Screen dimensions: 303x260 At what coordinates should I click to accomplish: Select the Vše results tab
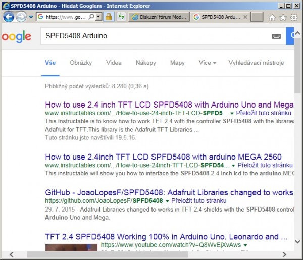[50, 63]
